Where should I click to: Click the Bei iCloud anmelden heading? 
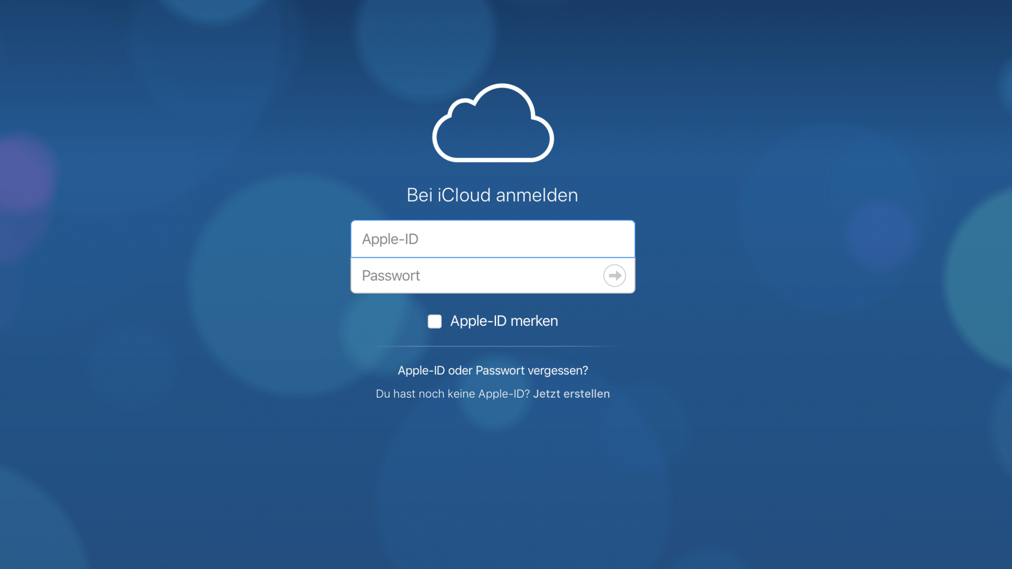click(x=492, y=195)
